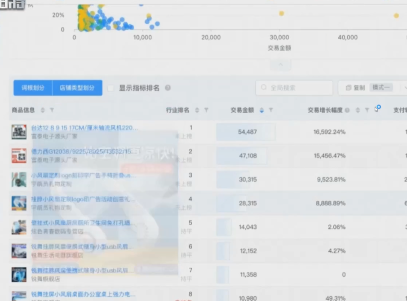Open the 交易金额 column filter funnel
This screenshot has width=407, height=301.
[271, 110]
